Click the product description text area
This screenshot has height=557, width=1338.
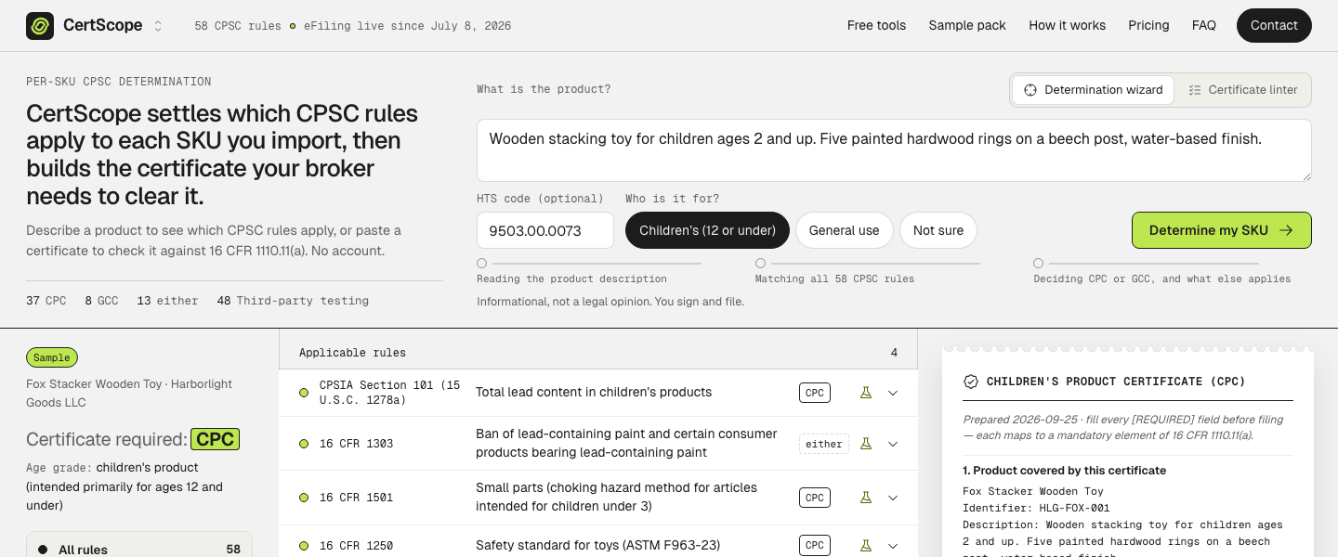894,150
